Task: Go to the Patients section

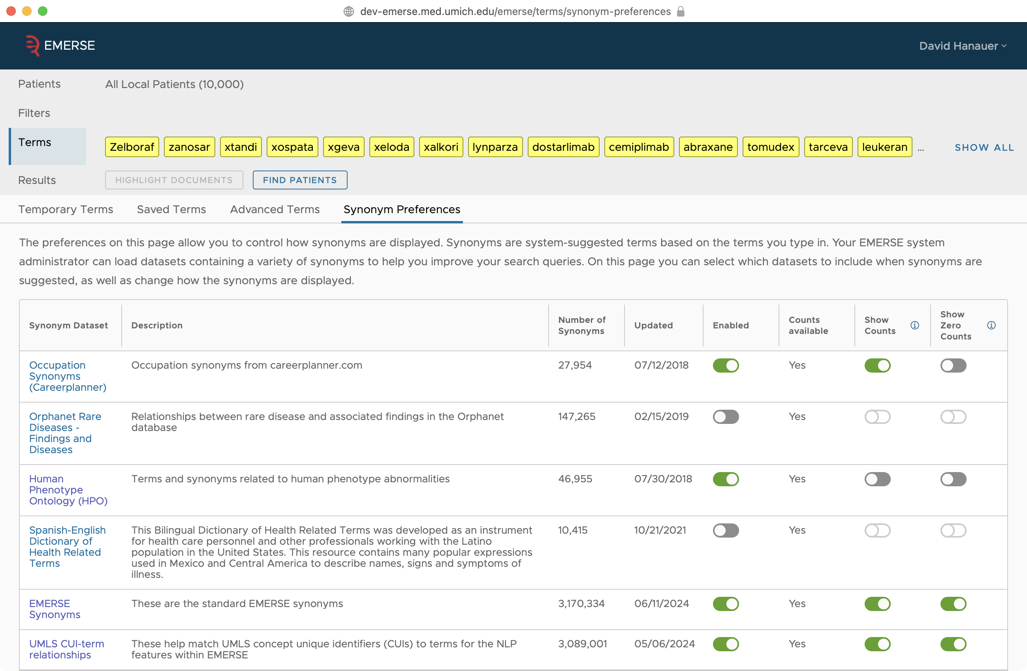Action: click(39, 84)
